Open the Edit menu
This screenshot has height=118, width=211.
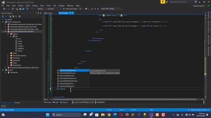[8, 6]
